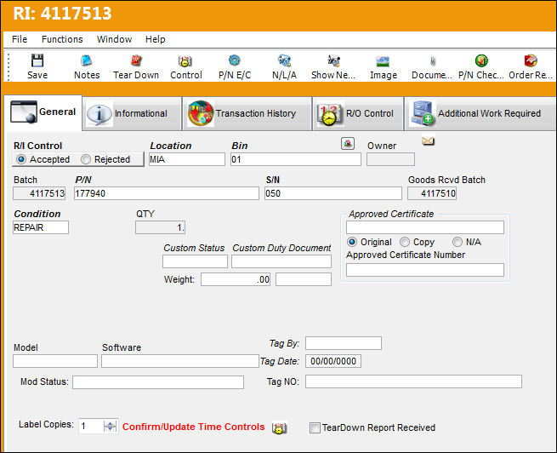The image size is (557, 453).
Task: Click the weight unit field beside Weight
Action: (304, 279)
